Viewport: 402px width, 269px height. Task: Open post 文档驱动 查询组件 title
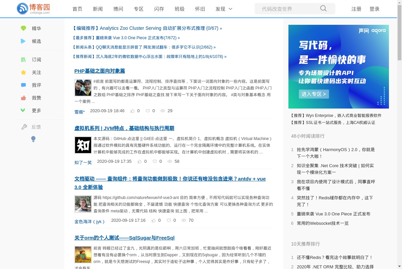click(170, 183)
